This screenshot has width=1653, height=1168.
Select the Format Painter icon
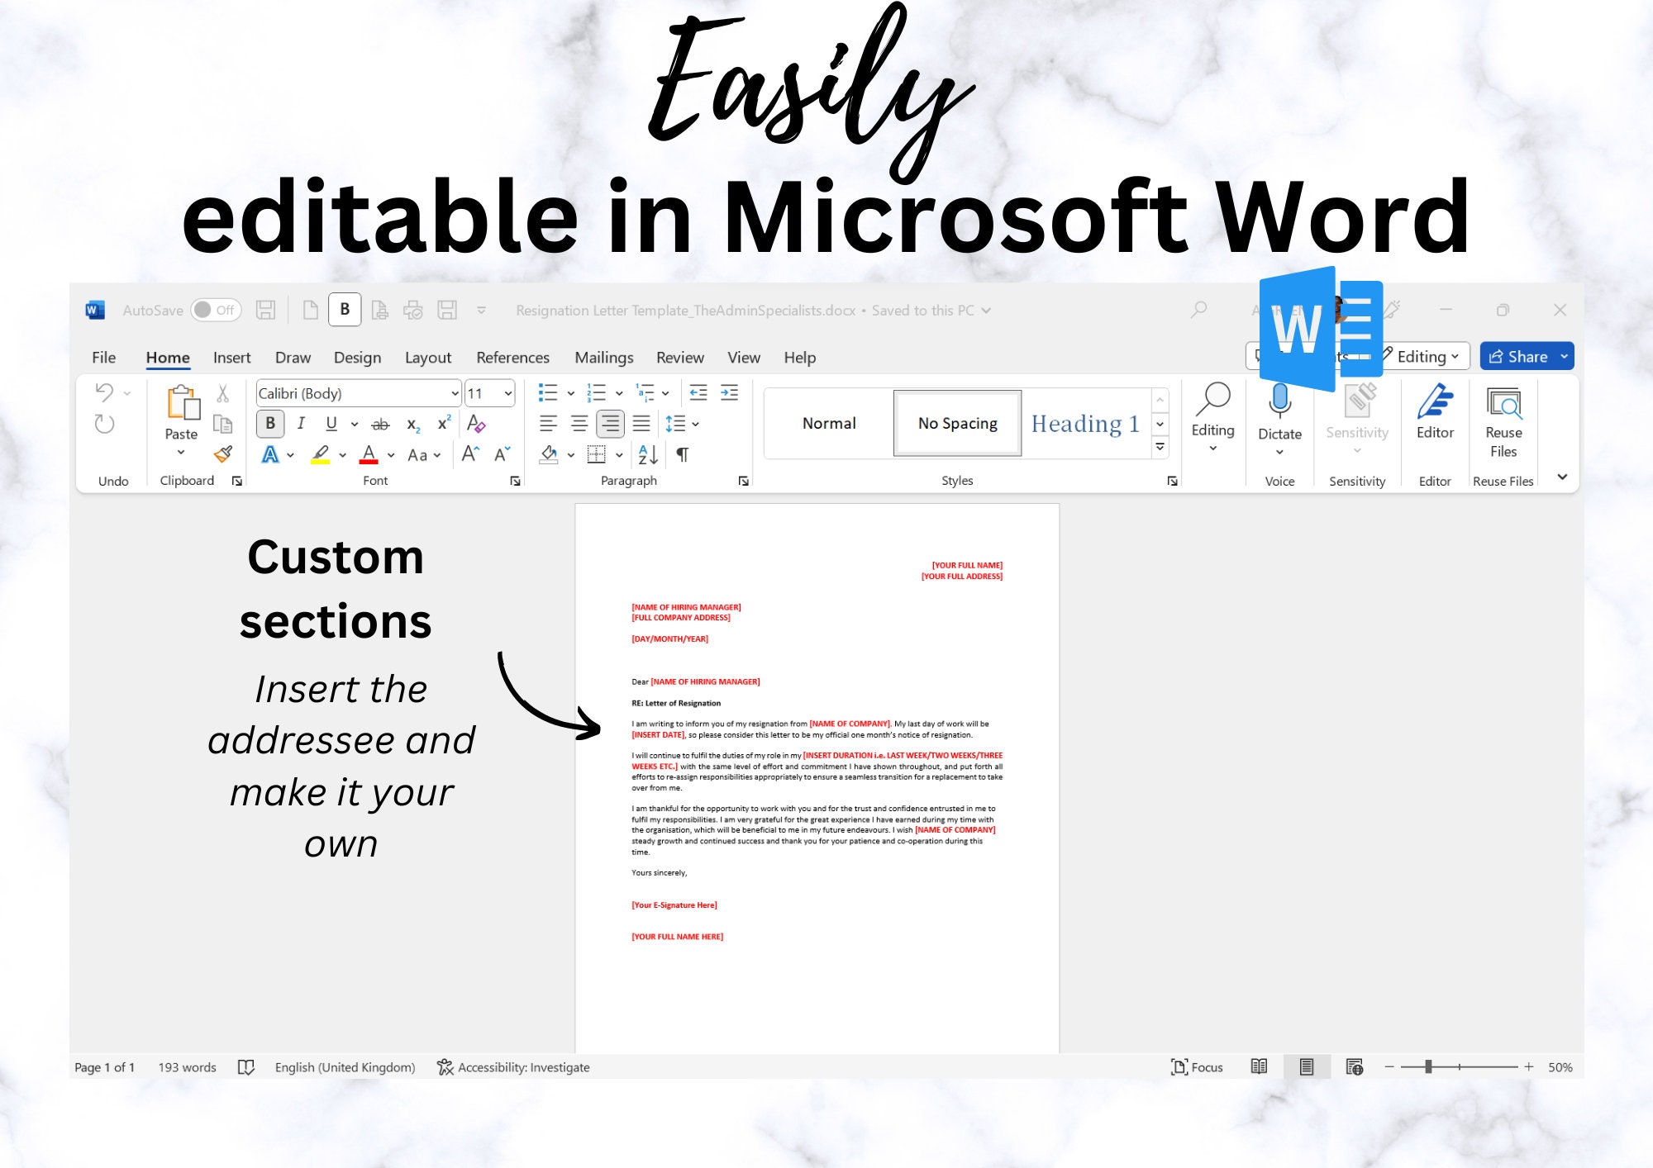coord(223,454)
